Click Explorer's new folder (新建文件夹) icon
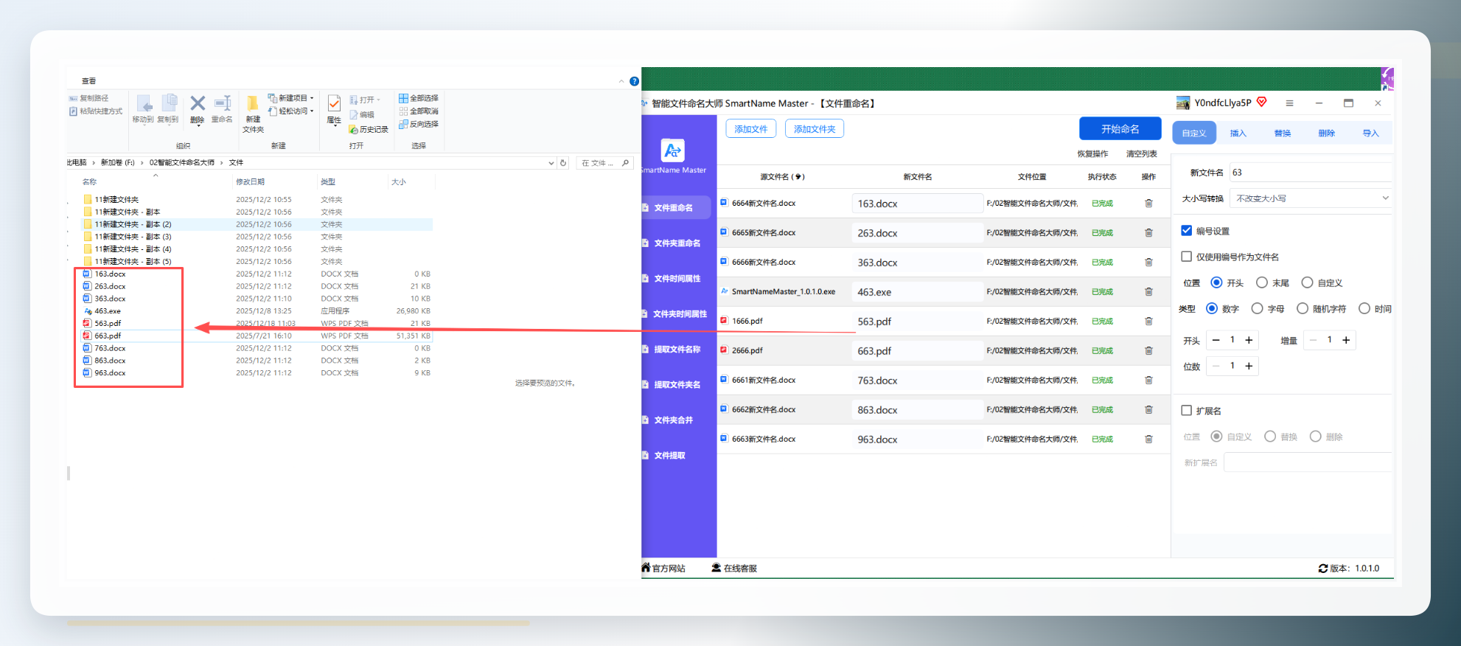 [x=253, y=103]
